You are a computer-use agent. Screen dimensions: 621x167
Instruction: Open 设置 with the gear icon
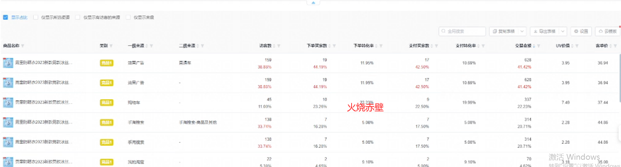[581, 31]
